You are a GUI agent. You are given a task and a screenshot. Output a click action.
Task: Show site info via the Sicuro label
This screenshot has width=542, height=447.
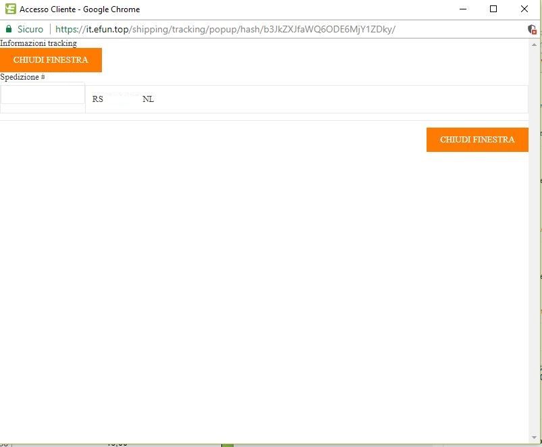tap(30, 29)
